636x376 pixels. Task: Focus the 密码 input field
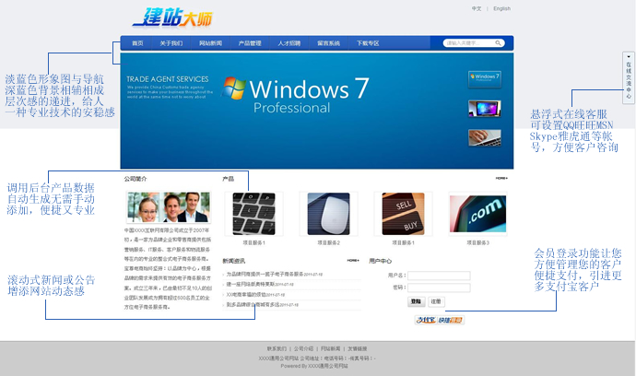[x=439, y=288]
